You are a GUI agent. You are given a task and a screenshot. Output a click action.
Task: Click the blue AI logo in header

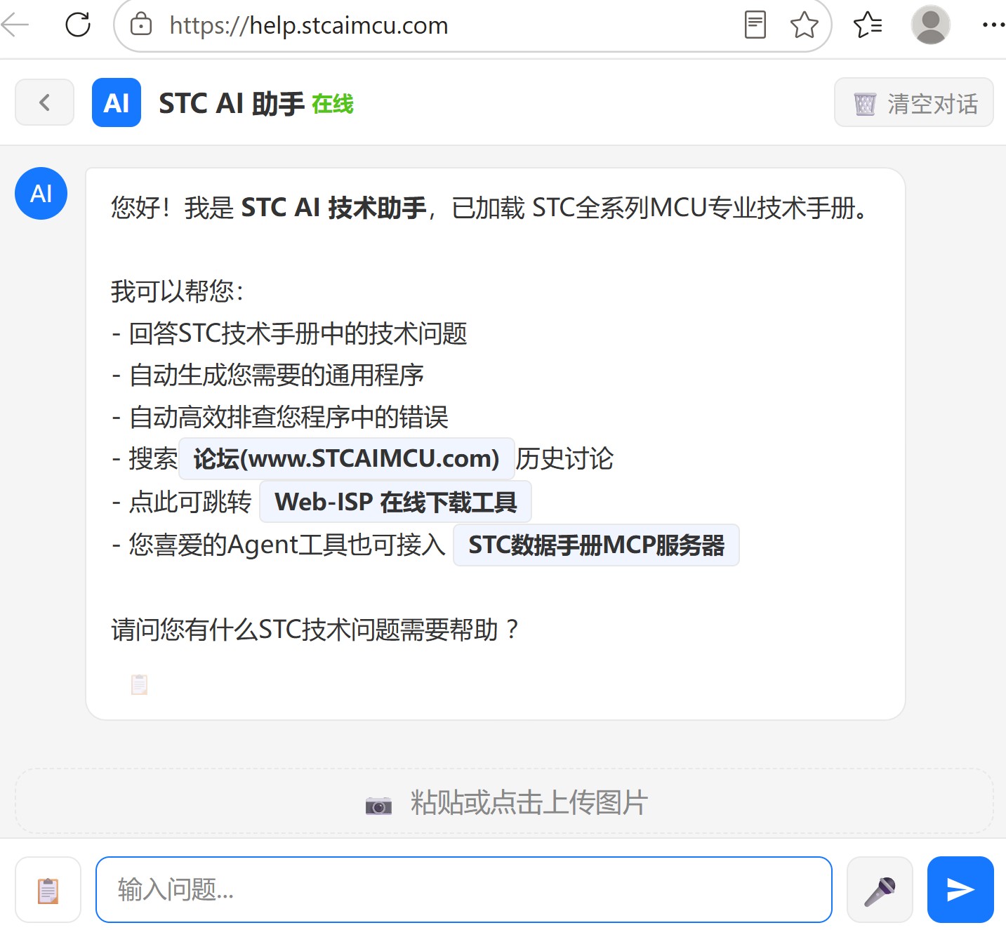[117, 102]
